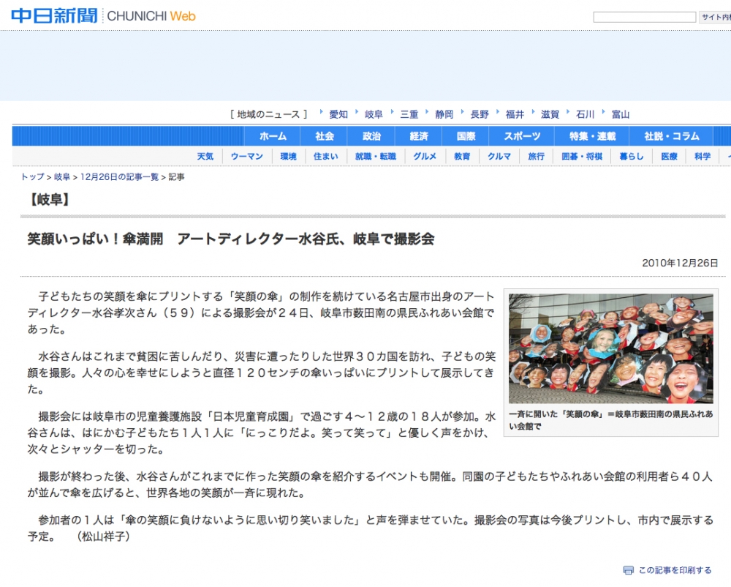Select the 経済 tab
This screenshot has width=731, height=587.
click(x=419, y=136)
